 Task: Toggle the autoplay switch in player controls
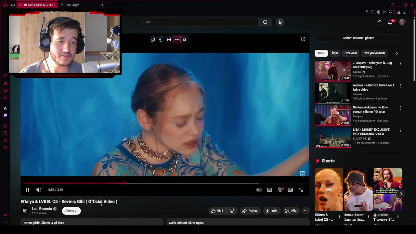259,190
